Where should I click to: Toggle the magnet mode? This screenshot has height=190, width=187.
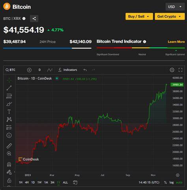9,164
